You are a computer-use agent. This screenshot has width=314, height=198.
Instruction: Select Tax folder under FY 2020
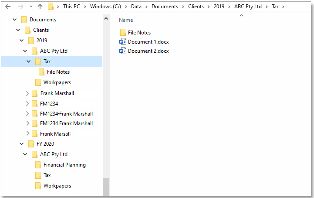tap(47, 175)
